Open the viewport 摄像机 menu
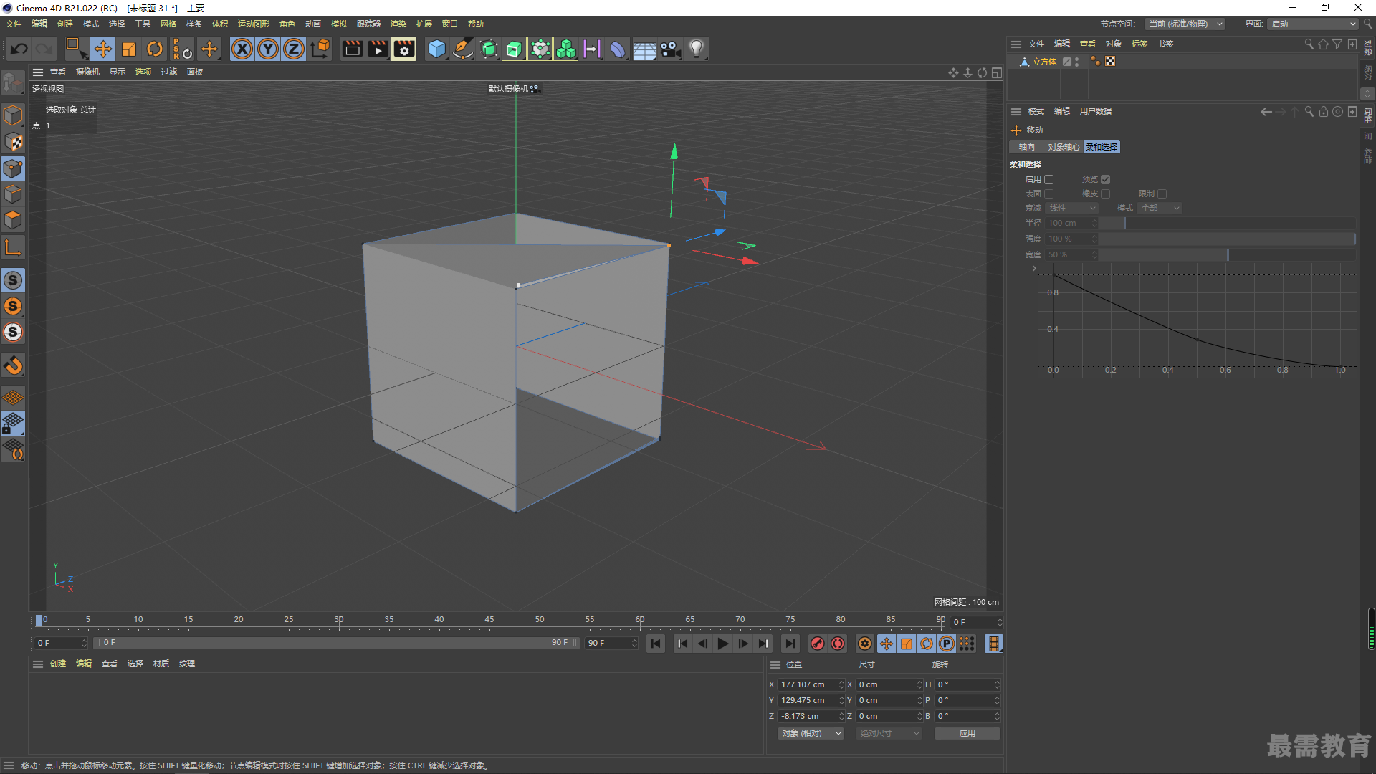 tap(87, 72)
